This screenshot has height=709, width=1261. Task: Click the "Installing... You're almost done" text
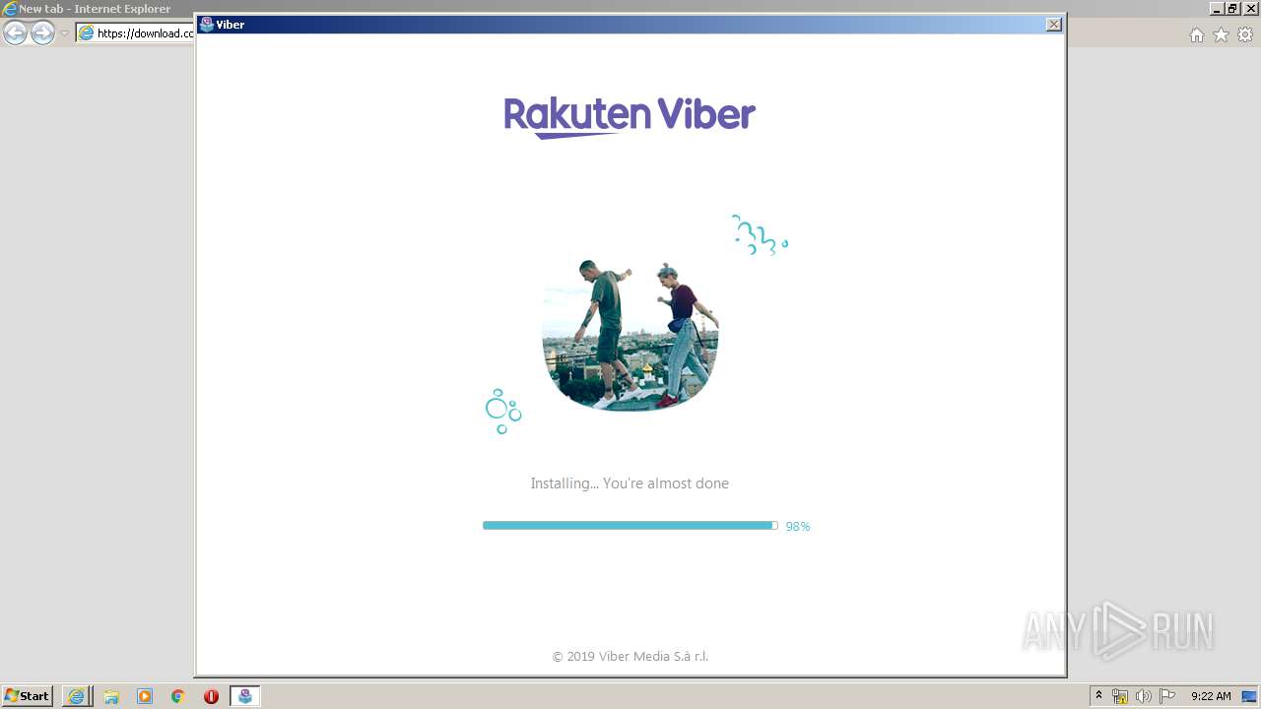pos(630,483)
